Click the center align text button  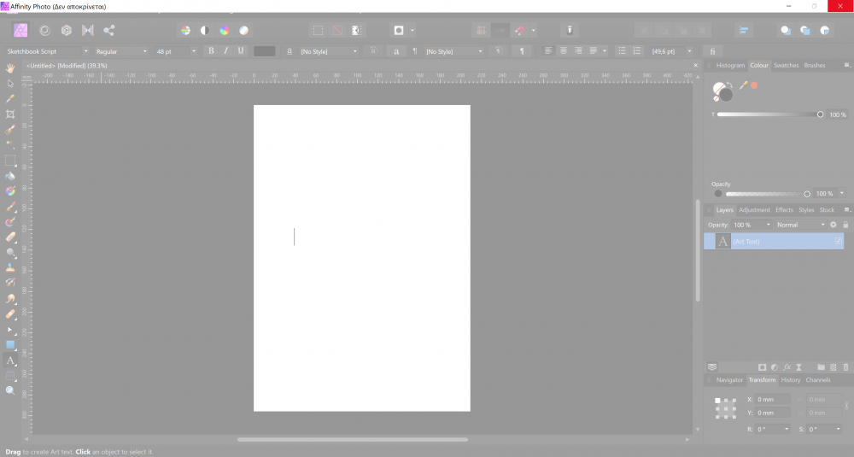(564, 51)
